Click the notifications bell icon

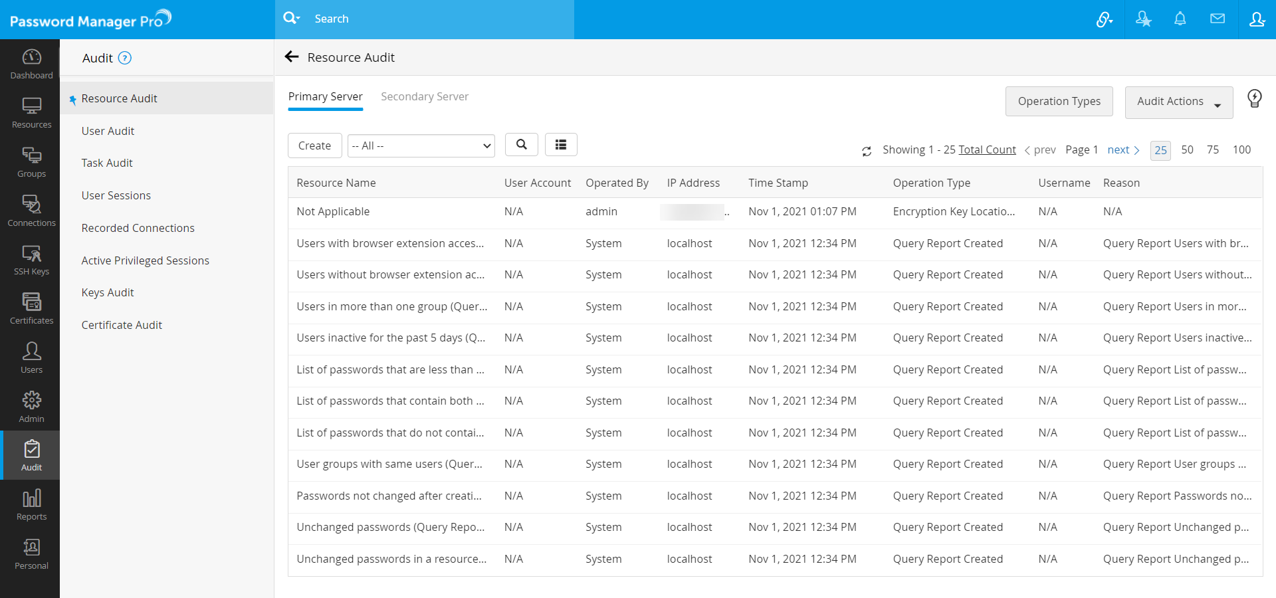pos(1180,19)
